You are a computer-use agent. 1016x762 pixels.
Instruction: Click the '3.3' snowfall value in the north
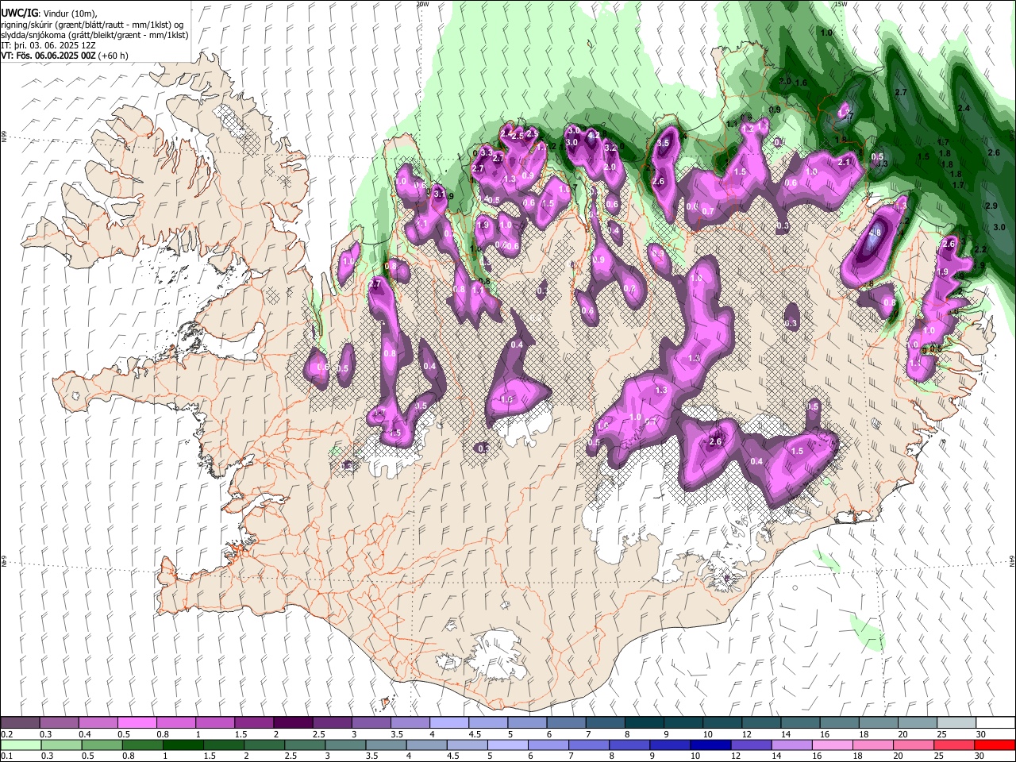487,152
